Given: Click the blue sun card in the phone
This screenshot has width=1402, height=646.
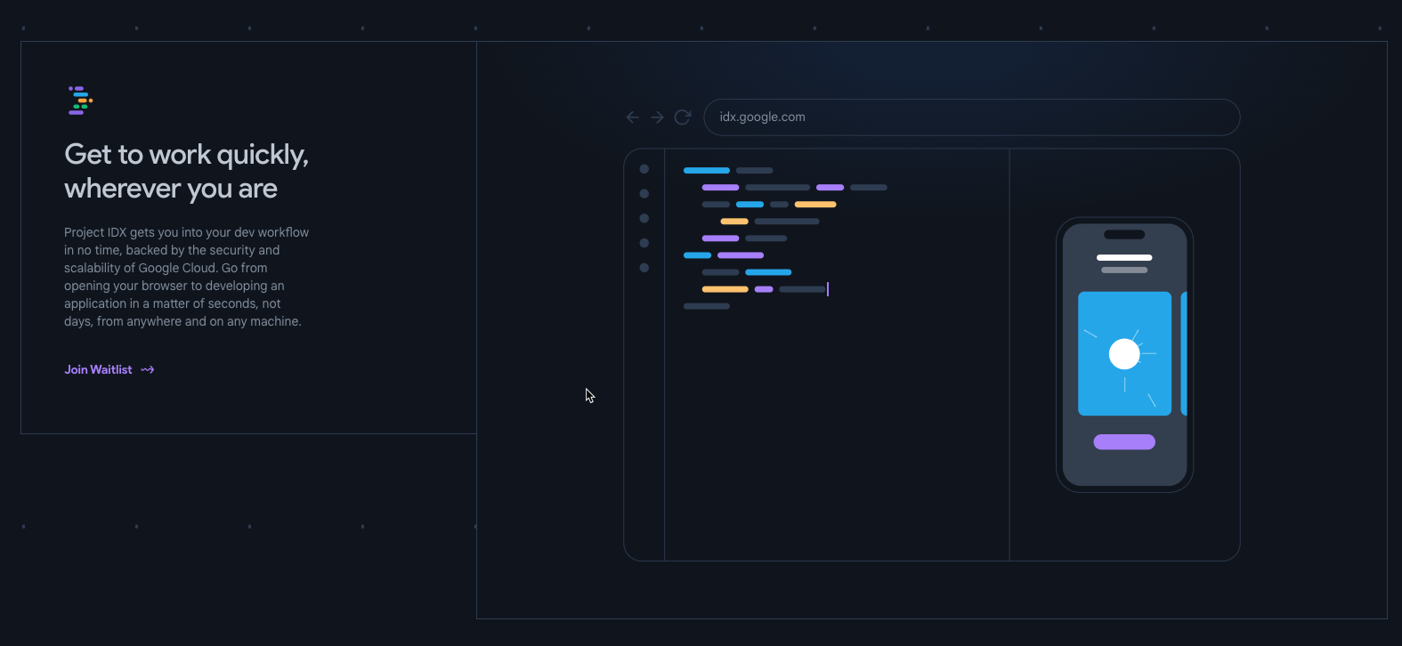Looking at the screenshot, I should pyautogui.click(x=1124, y=353).
